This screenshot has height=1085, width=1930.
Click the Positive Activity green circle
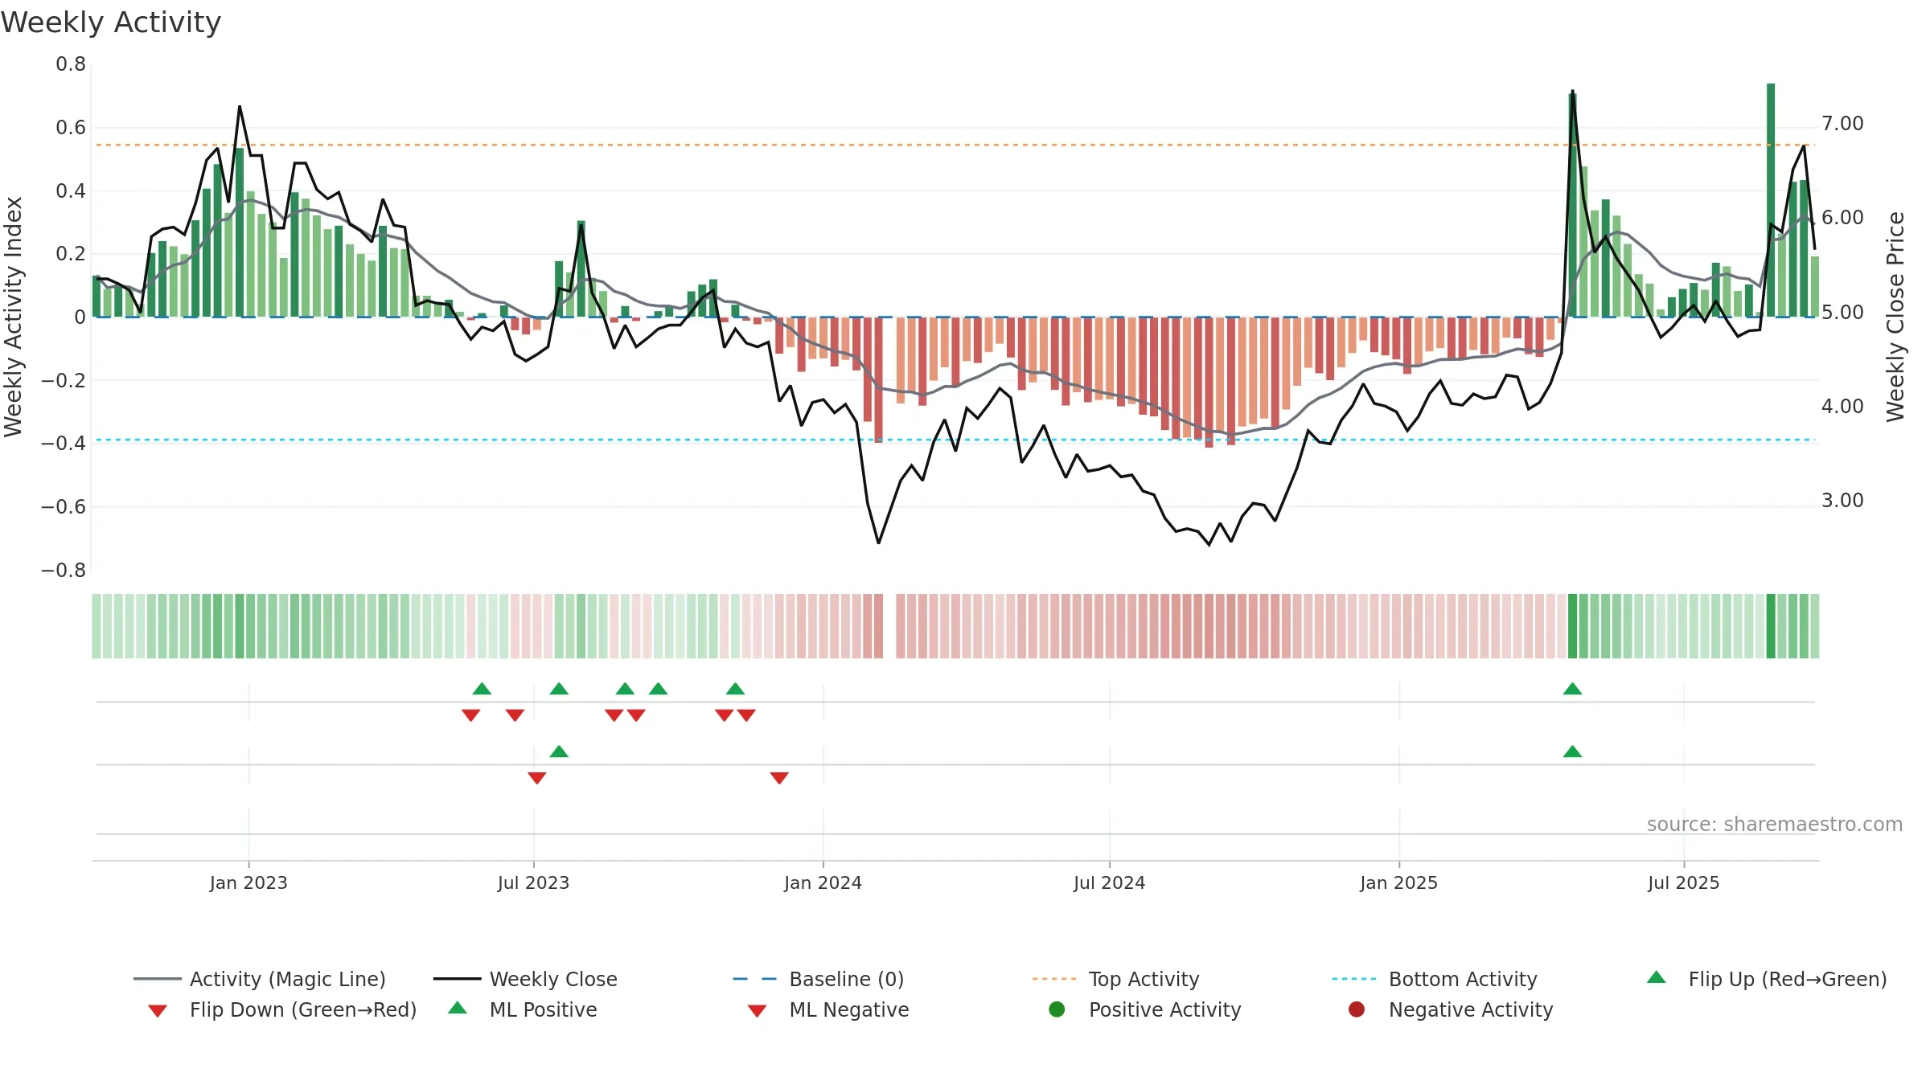point(1057,1009)
